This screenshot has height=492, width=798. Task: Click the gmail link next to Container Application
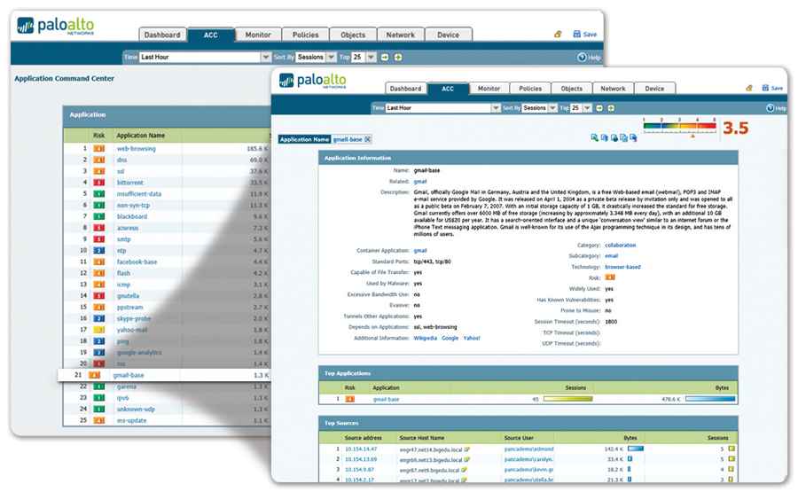pos(420,250)
